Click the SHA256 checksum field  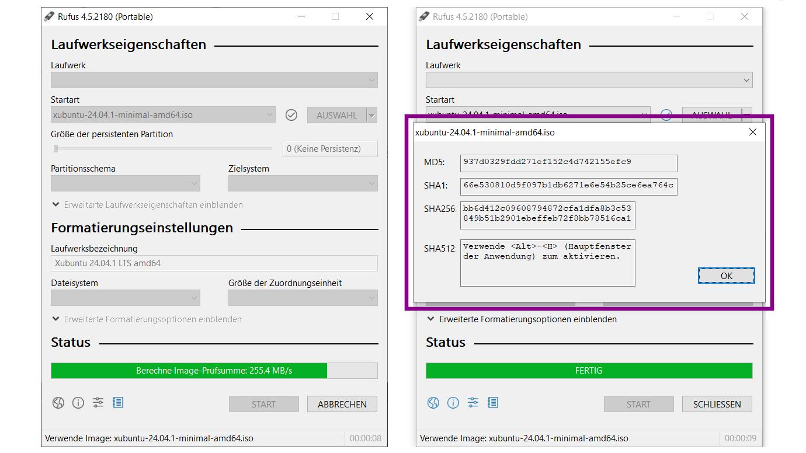548,215
